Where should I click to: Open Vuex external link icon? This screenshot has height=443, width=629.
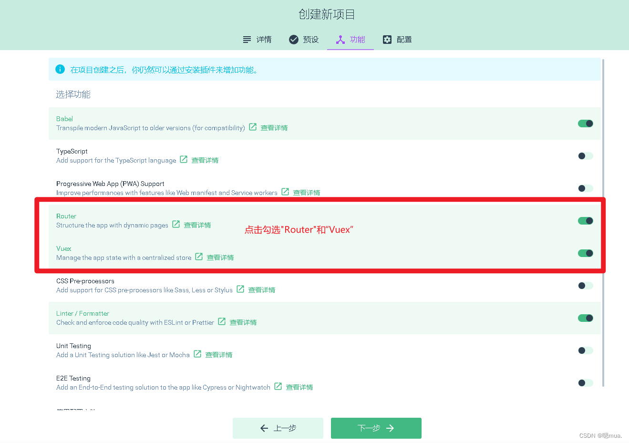[199, 257]
